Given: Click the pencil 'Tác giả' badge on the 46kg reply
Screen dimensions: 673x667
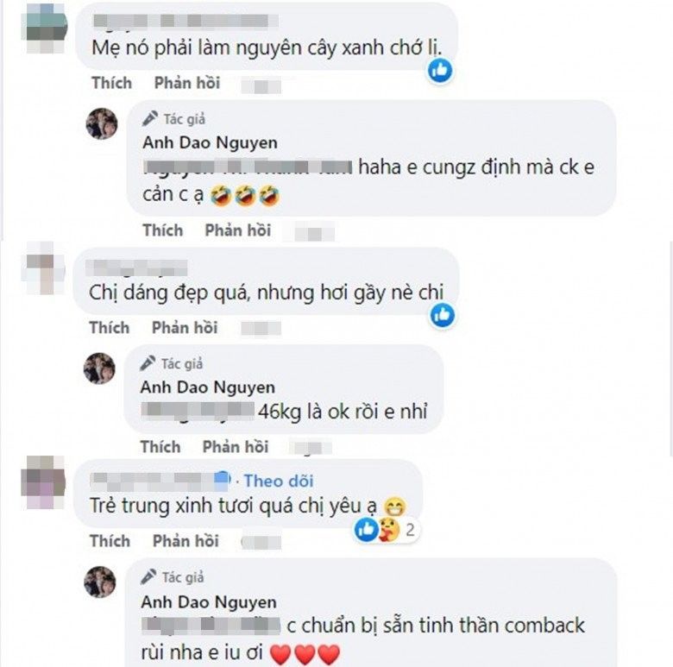Looking at the screenshot, I should (x=171, y=363).
